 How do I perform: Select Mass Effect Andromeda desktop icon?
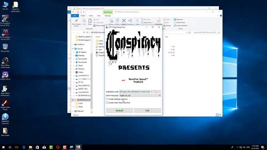coord(5,62)
